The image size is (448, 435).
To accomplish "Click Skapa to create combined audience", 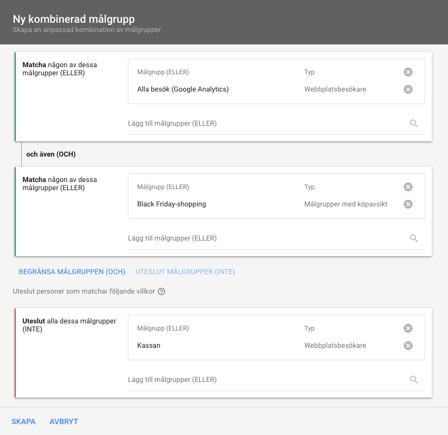I will pyautogui.click(x=23, y=421).
